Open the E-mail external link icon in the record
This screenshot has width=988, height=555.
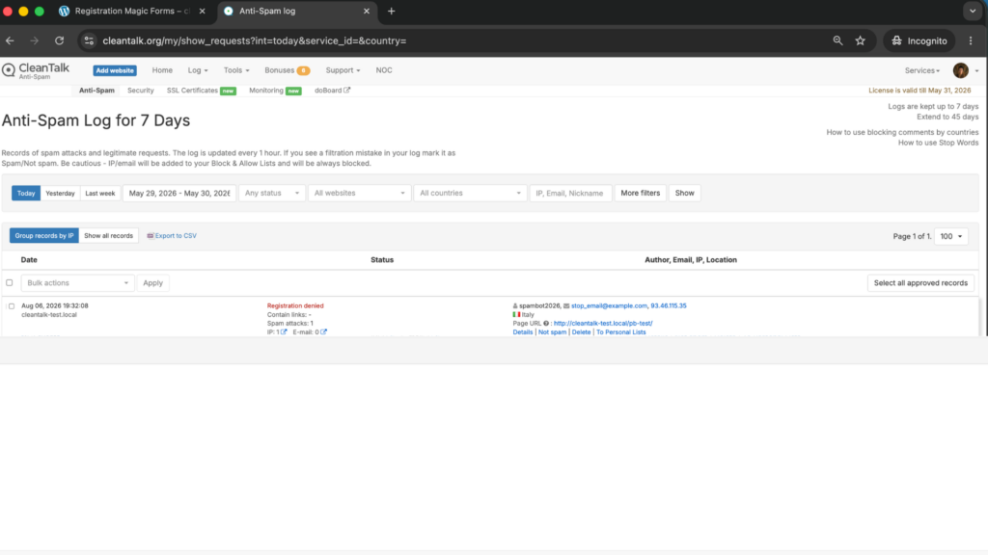coord(323,332)
